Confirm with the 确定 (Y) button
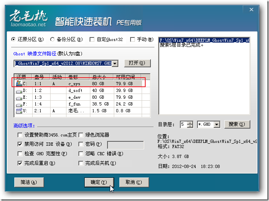 point(99,182)
